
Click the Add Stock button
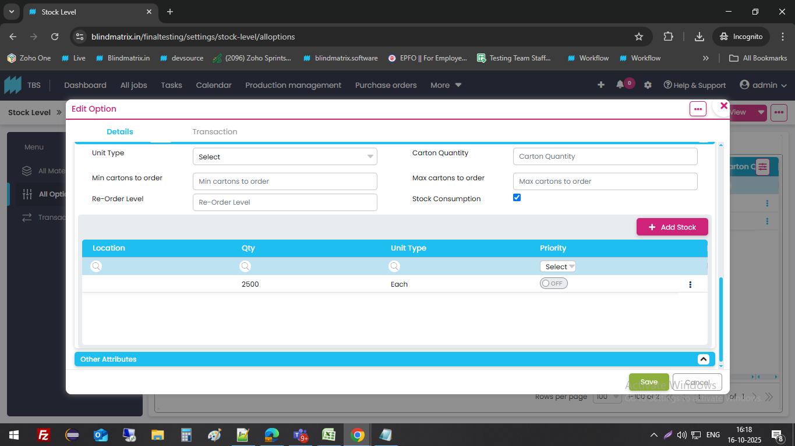pos(672,227)
